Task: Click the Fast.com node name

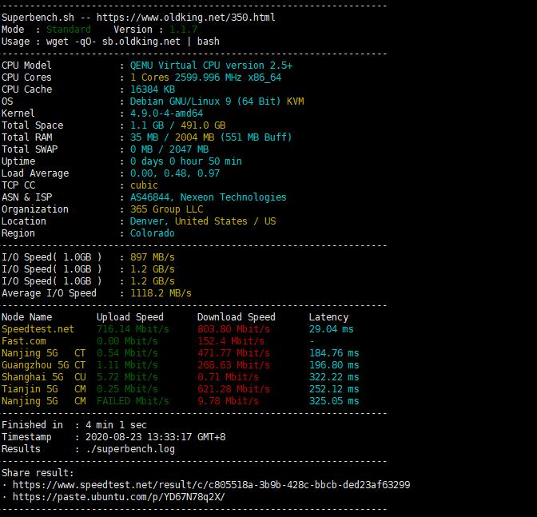Action: click(24, 341)
